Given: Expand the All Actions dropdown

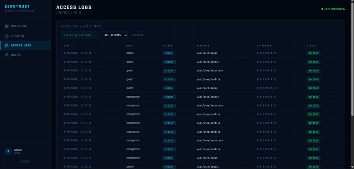Looking at the screenshot, I should [x=114, y=35].
